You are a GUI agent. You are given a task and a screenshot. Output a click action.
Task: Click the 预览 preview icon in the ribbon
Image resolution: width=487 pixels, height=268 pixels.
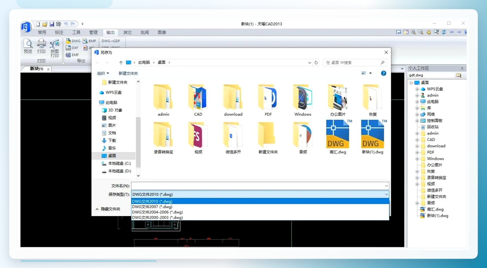pyautogui.click(x=28, y=44)
